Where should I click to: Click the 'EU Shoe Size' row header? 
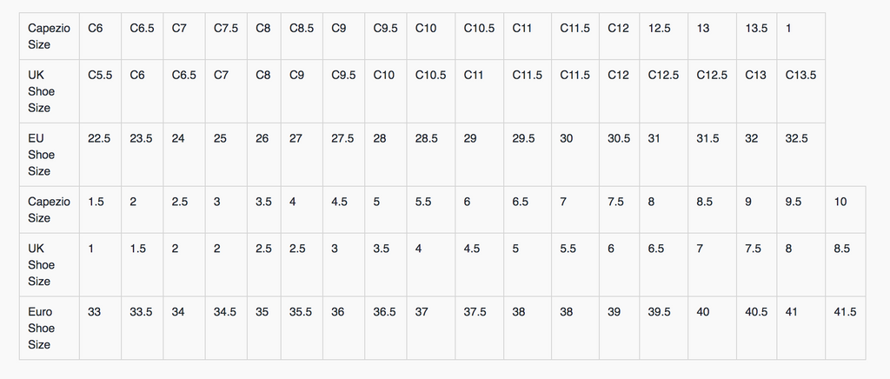pos(41,154)
